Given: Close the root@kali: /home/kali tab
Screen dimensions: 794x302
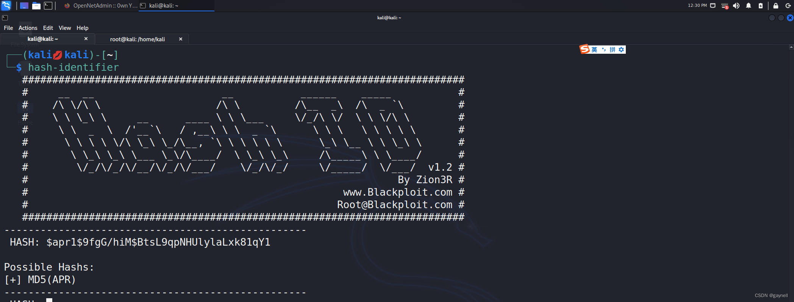Looking at the screenshot, I should (x=181, y=39).
